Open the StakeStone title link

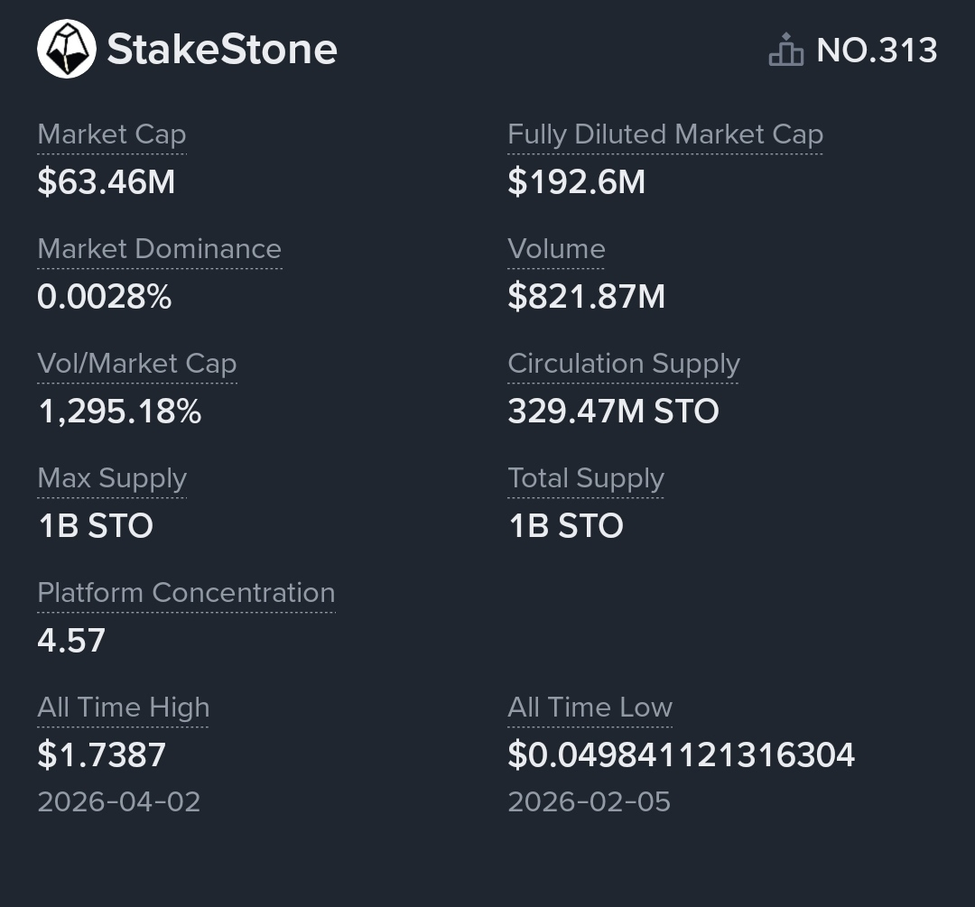coord(222,50)
